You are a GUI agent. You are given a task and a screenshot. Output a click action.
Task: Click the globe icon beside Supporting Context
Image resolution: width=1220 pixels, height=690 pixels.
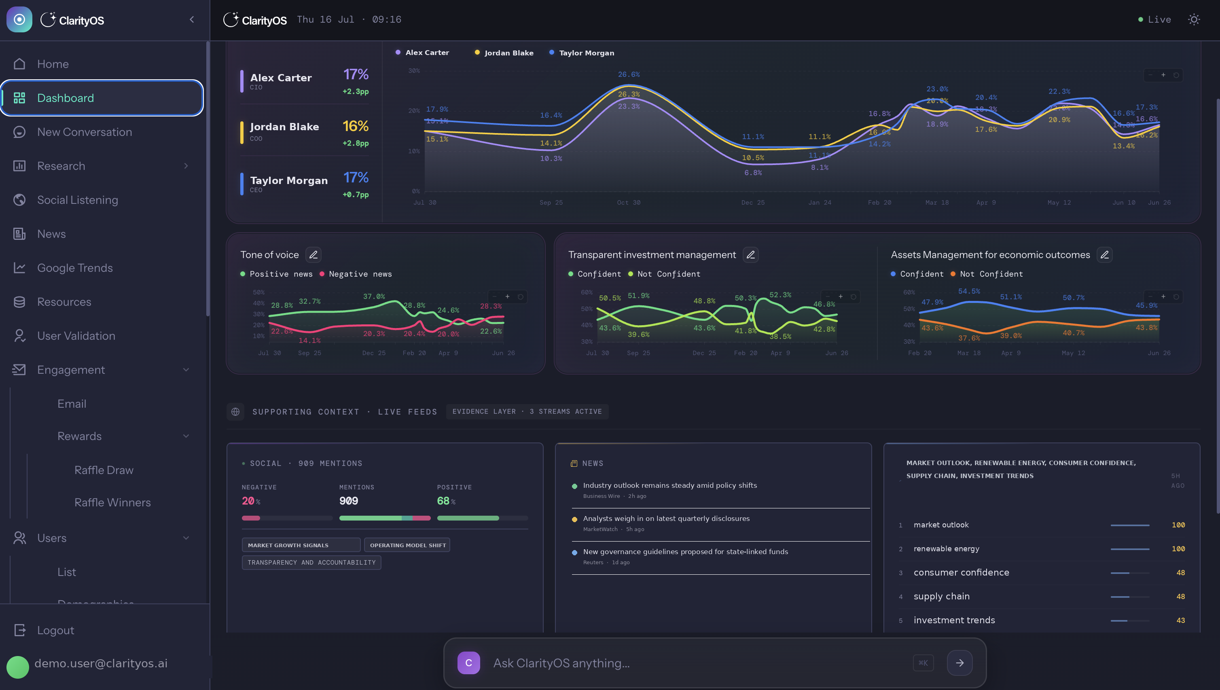[x=235, y=411]
